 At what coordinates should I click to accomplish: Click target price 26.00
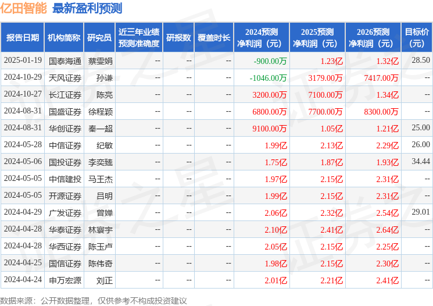tap(421, 145)
